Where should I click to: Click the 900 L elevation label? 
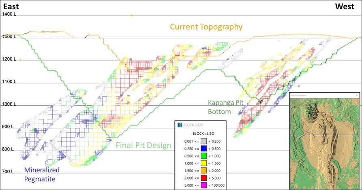tap(8, 127)
